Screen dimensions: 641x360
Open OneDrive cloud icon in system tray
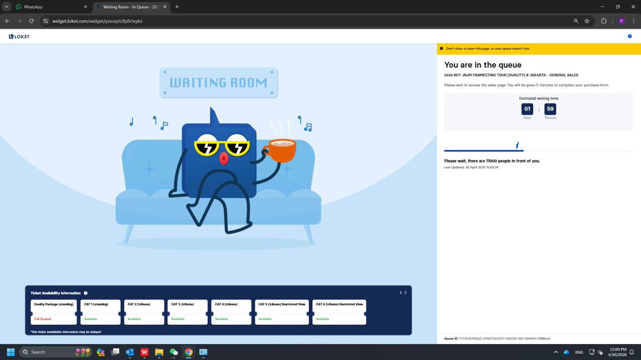(566, 352)
